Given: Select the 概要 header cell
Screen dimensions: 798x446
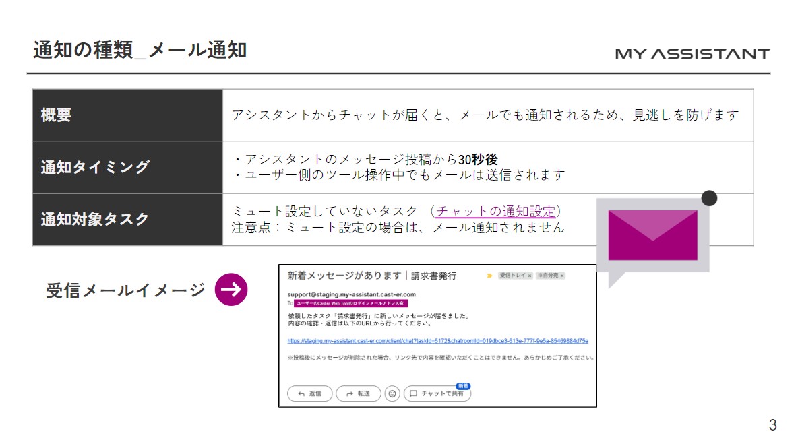Looking at the screenshot, I should (x=128, y=115).
